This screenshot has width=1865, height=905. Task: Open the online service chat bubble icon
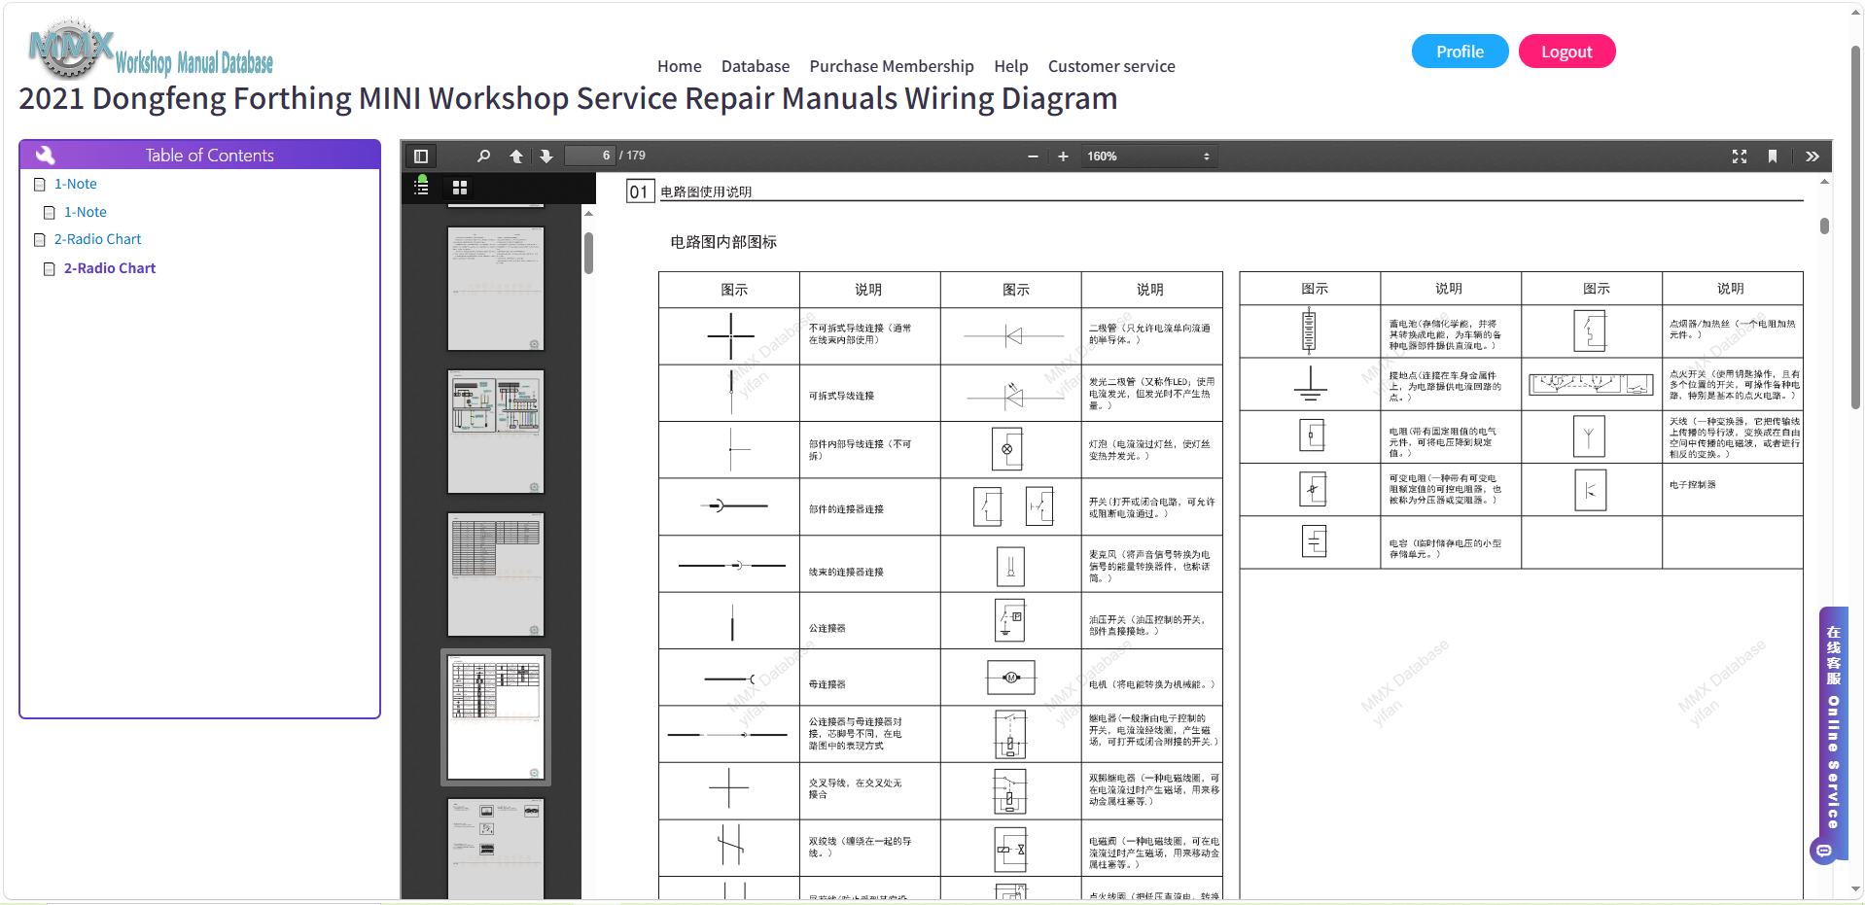click(1824, 852)
